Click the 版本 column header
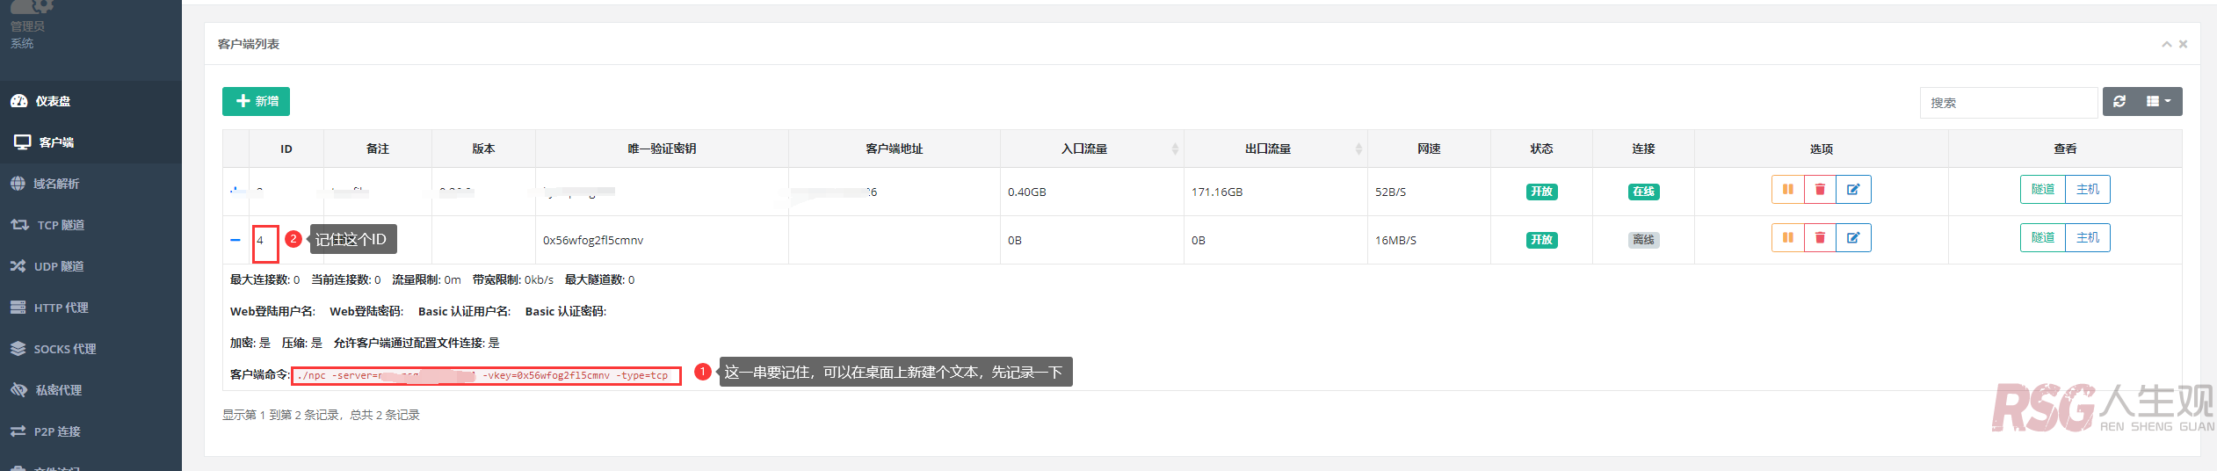The image size is (2217, 471). 483,149
